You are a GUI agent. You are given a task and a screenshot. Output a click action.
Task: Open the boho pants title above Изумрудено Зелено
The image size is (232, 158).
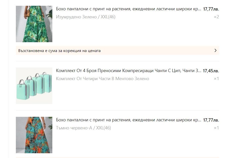coord(129,9)
